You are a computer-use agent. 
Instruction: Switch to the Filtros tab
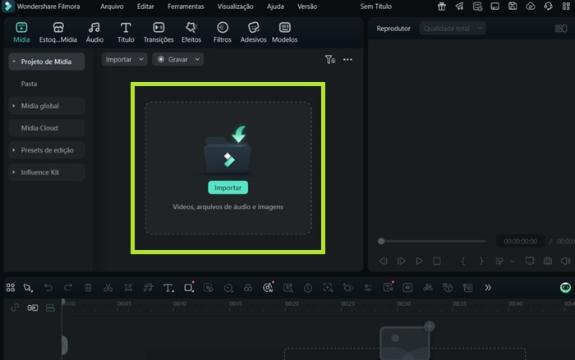point(223,32)
